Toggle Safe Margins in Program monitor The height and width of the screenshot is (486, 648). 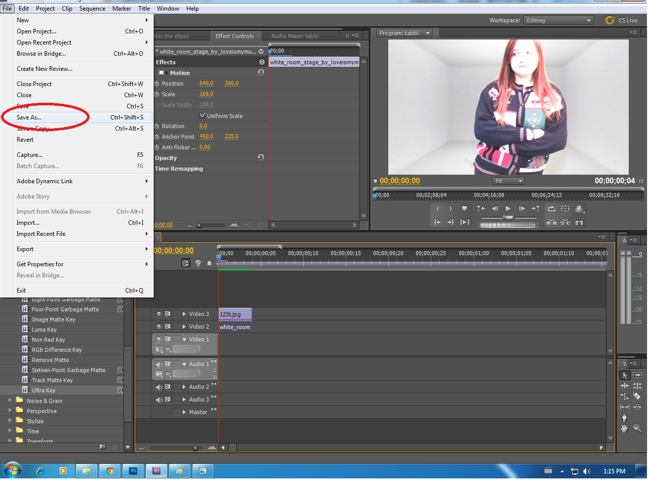pos(565,209)
